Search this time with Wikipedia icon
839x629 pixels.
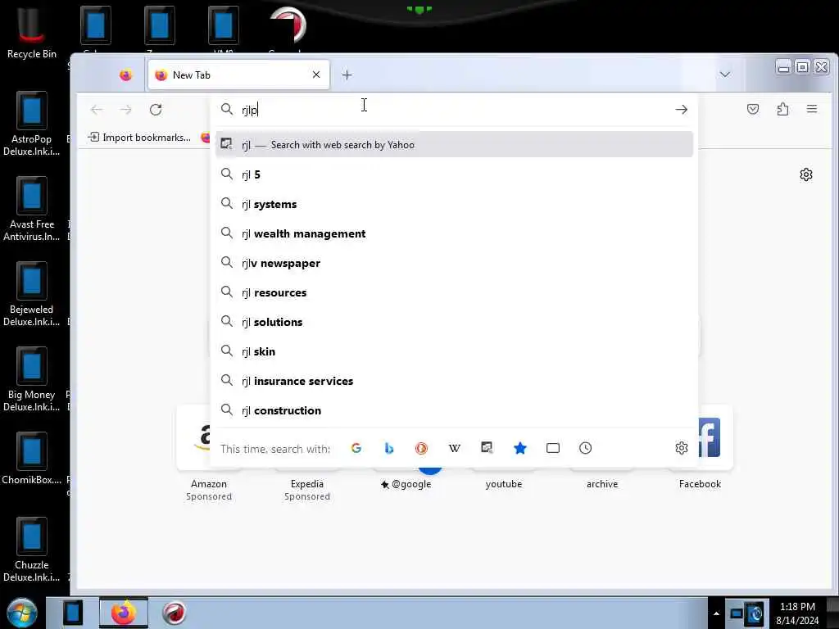(454, 448)
